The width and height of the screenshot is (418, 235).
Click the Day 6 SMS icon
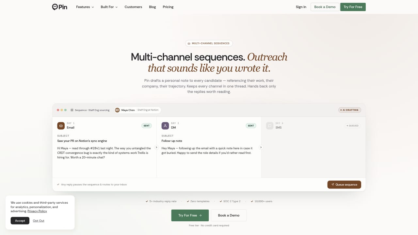270,126
